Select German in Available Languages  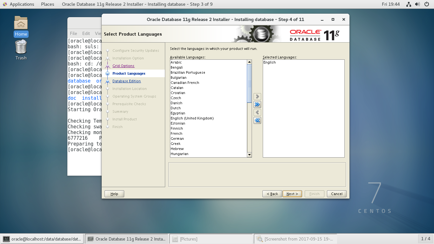pyautogui.click(x=208, y=139)
